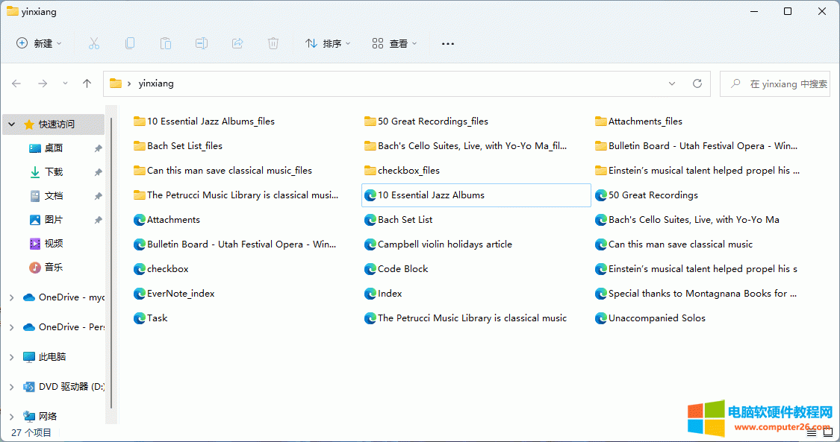Open the See more ellipsis menu
This screenshot has height=442, width=840.
coord(448,43)
